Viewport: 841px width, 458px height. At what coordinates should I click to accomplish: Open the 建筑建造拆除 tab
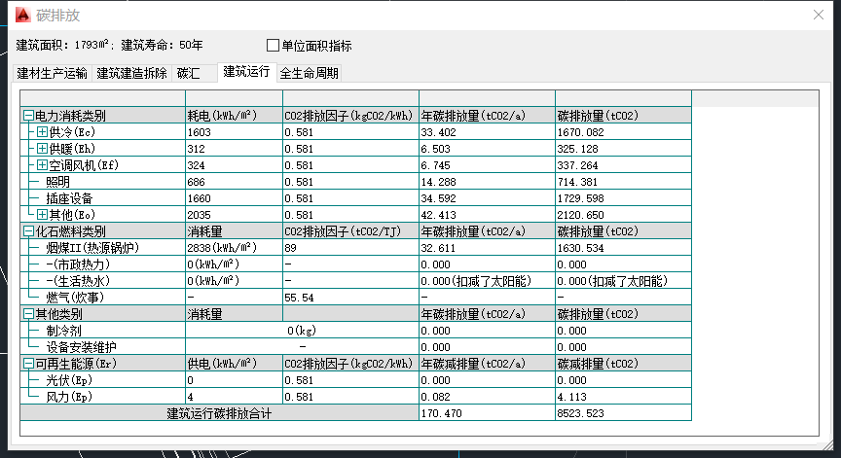pyautogui.click(x=131, y=73)
